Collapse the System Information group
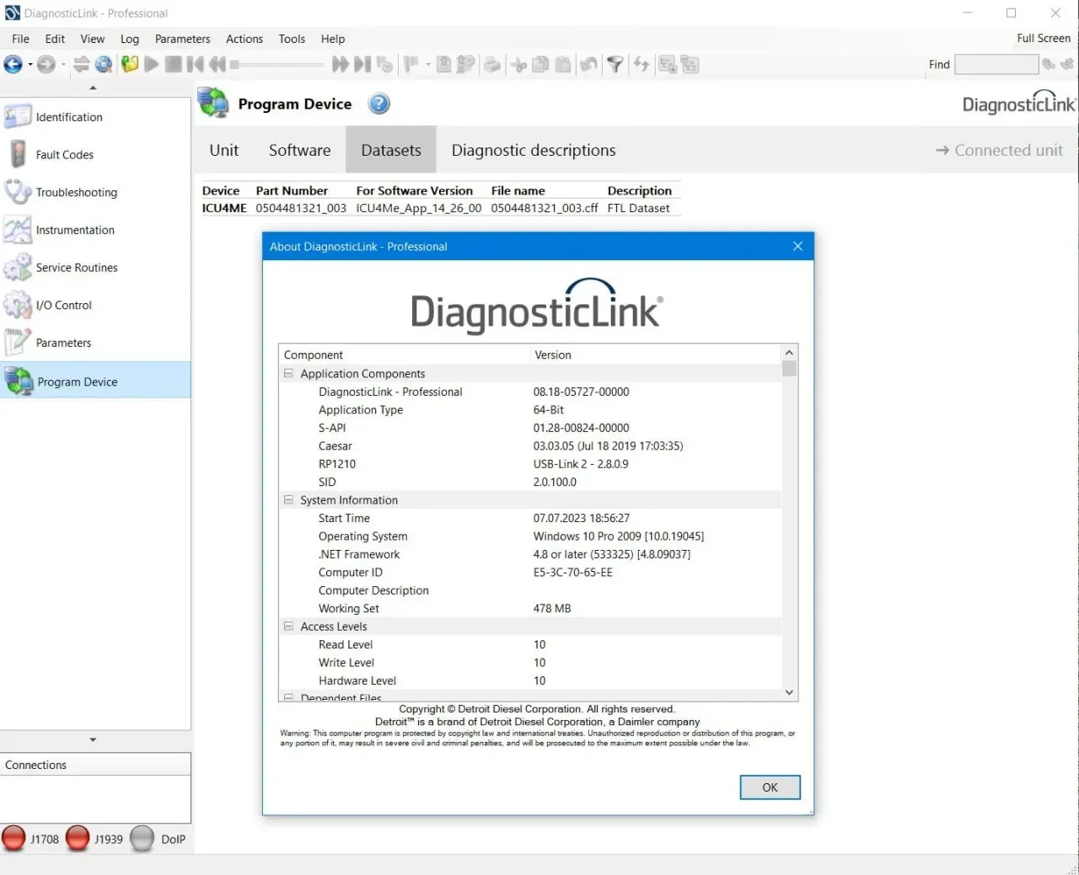 point(288,499)
